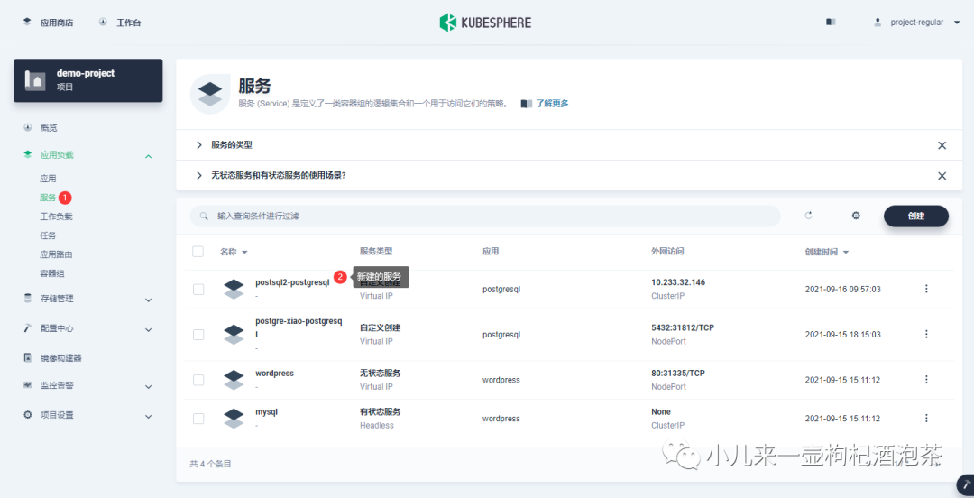Click the postgre-xiao-postgresql service icon
974x498 pixels.
234,335
